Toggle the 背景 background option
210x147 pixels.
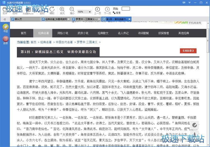pos(117,13)
